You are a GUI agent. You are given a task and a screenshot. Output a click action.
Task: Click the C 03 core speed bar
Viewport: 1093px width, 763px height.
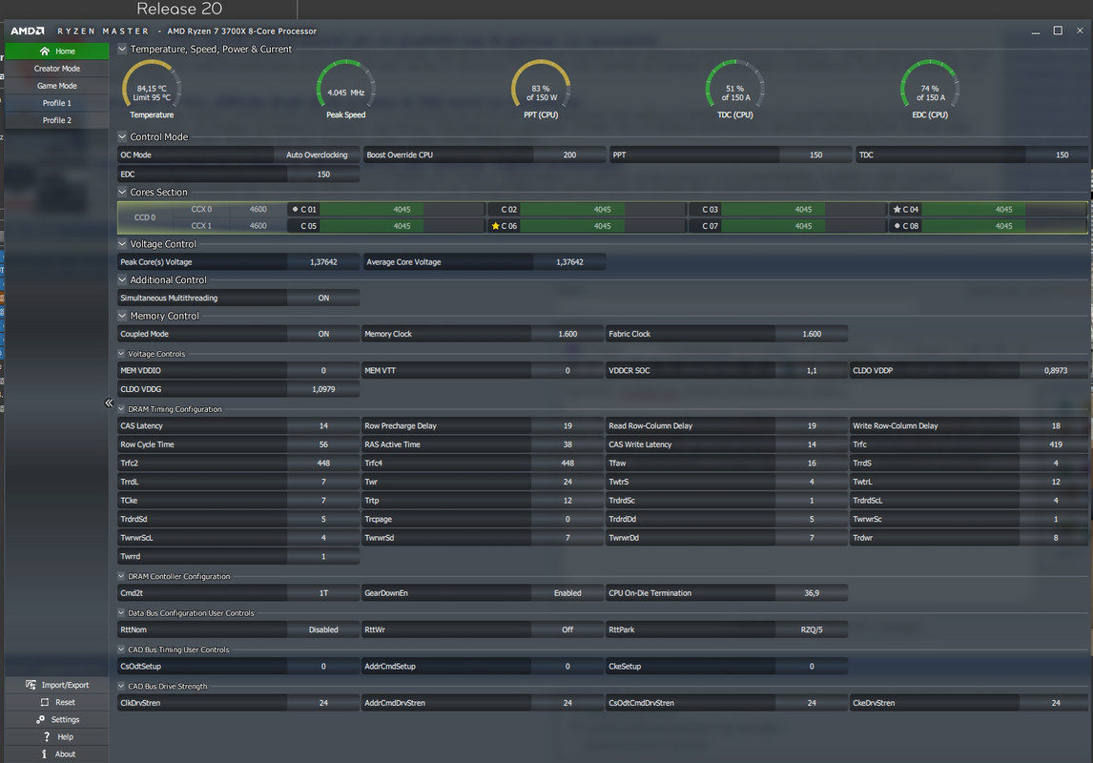pos(803,209)
